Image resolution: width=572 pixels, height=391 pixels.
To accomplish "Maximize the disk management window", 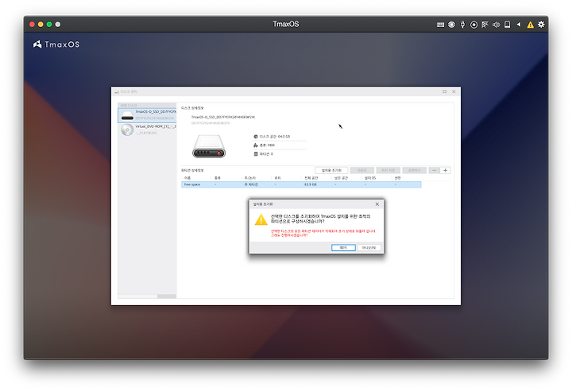I will pos(444,91).
